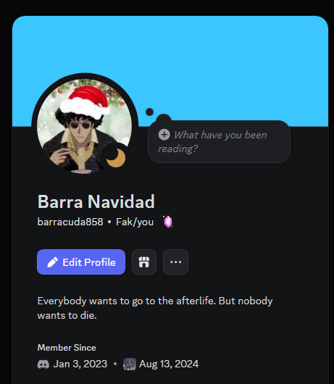Open the shop storefront icon button
The width and height of the screenshot is (334, 384).
144,262
